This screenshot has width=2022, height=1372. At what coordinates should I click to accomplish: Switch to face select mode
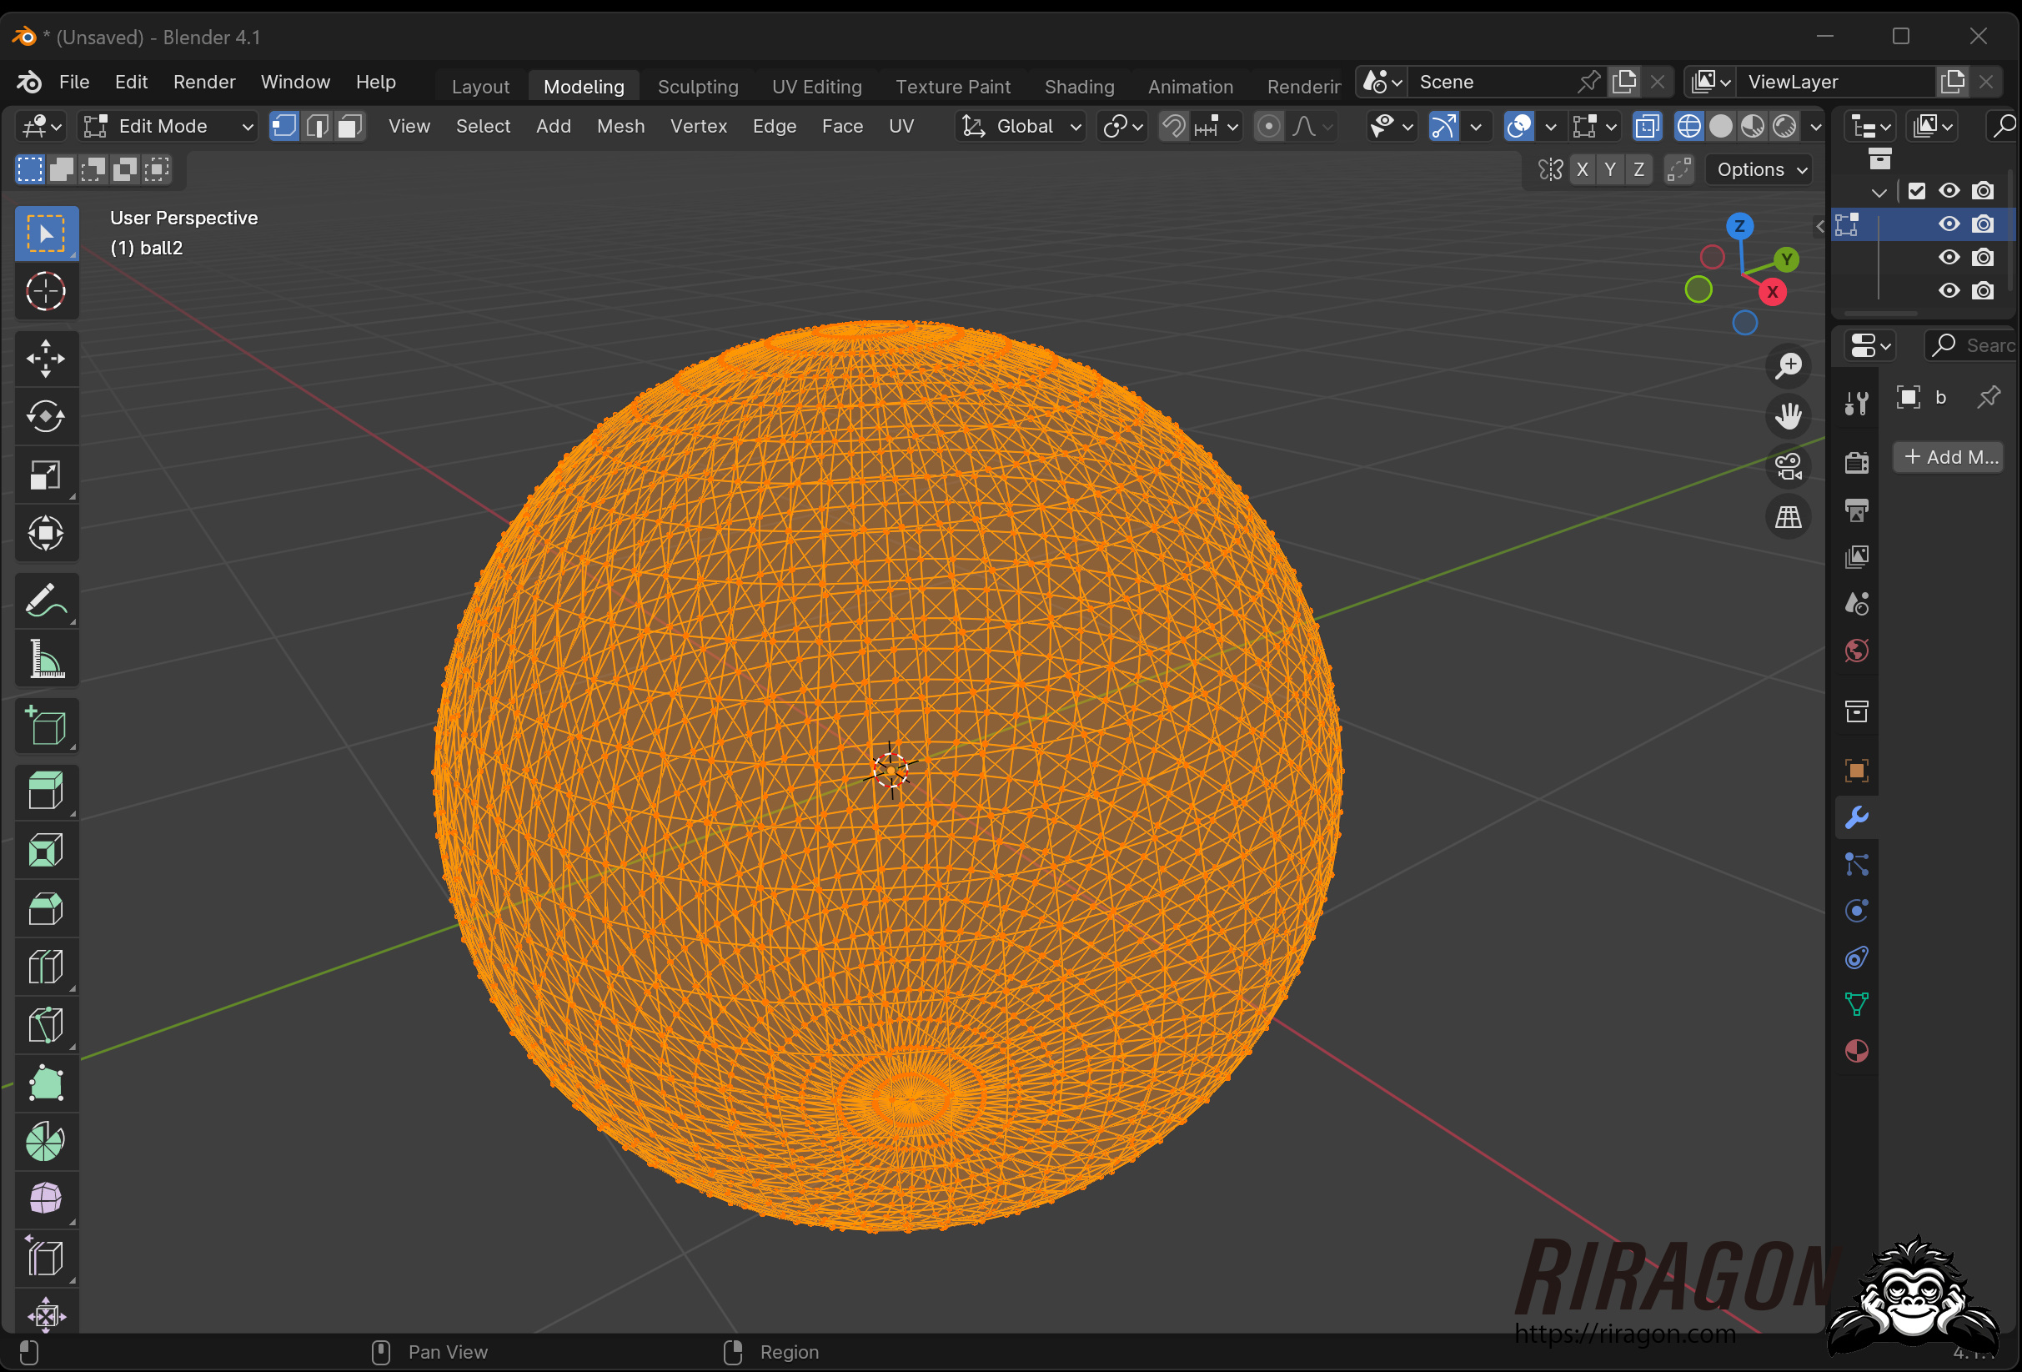pos(349,126)
